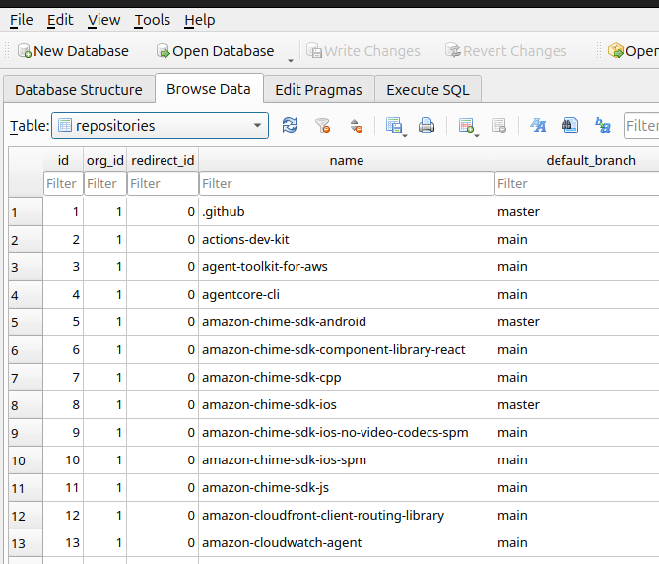
Task: Click the org_id column filter field
Action: (x=105, y=183)
